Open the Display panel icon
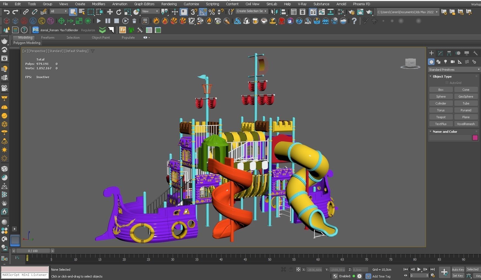The height and width of the screenshot is (280, 481). pos(467,53)
